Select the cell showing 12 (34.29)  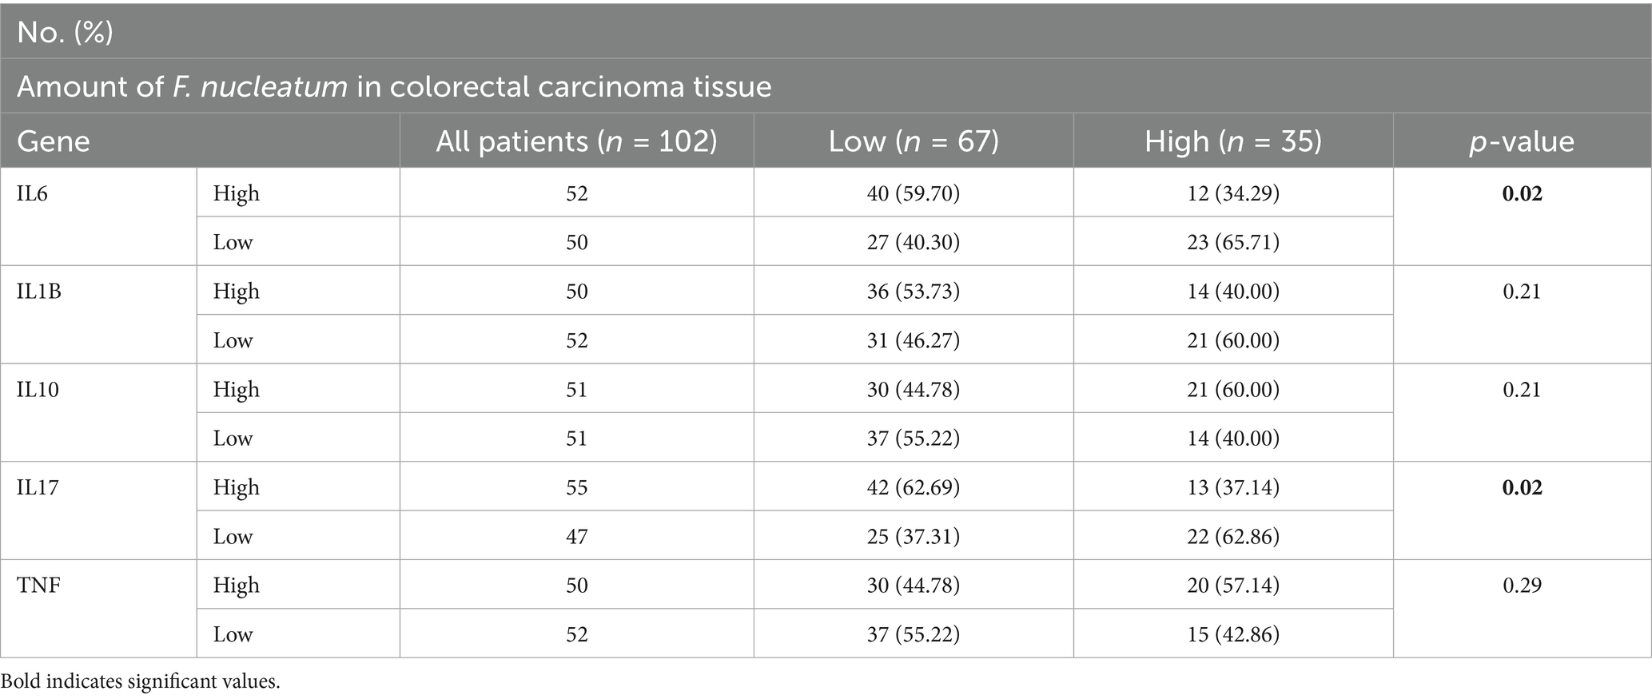[1232, 193]
